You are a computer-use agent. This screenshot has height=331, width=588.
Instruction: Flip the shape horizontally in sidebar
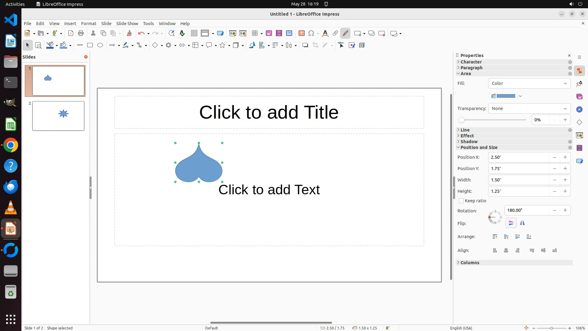[522, 223]
